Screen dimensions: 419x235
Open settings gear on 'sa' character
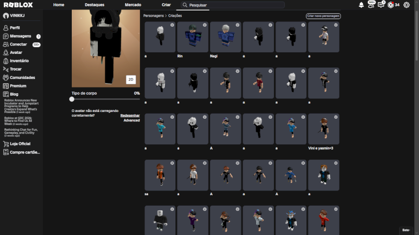tap(172, 163)
